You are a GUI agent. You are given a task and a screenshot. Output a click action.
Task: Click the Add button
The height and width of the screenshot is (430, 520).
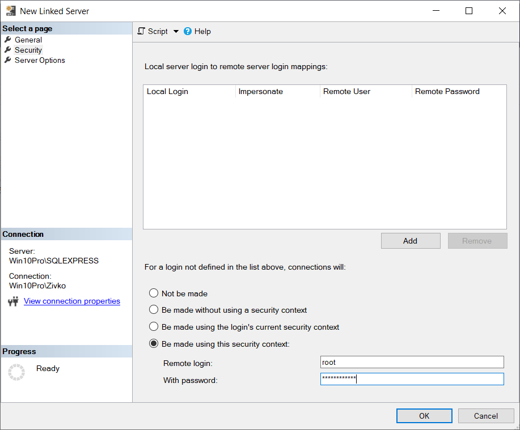(410, 240)
